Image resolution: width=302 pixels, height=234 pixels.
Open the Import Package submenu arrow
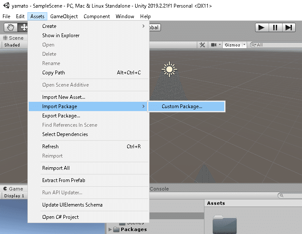[143, 106]
